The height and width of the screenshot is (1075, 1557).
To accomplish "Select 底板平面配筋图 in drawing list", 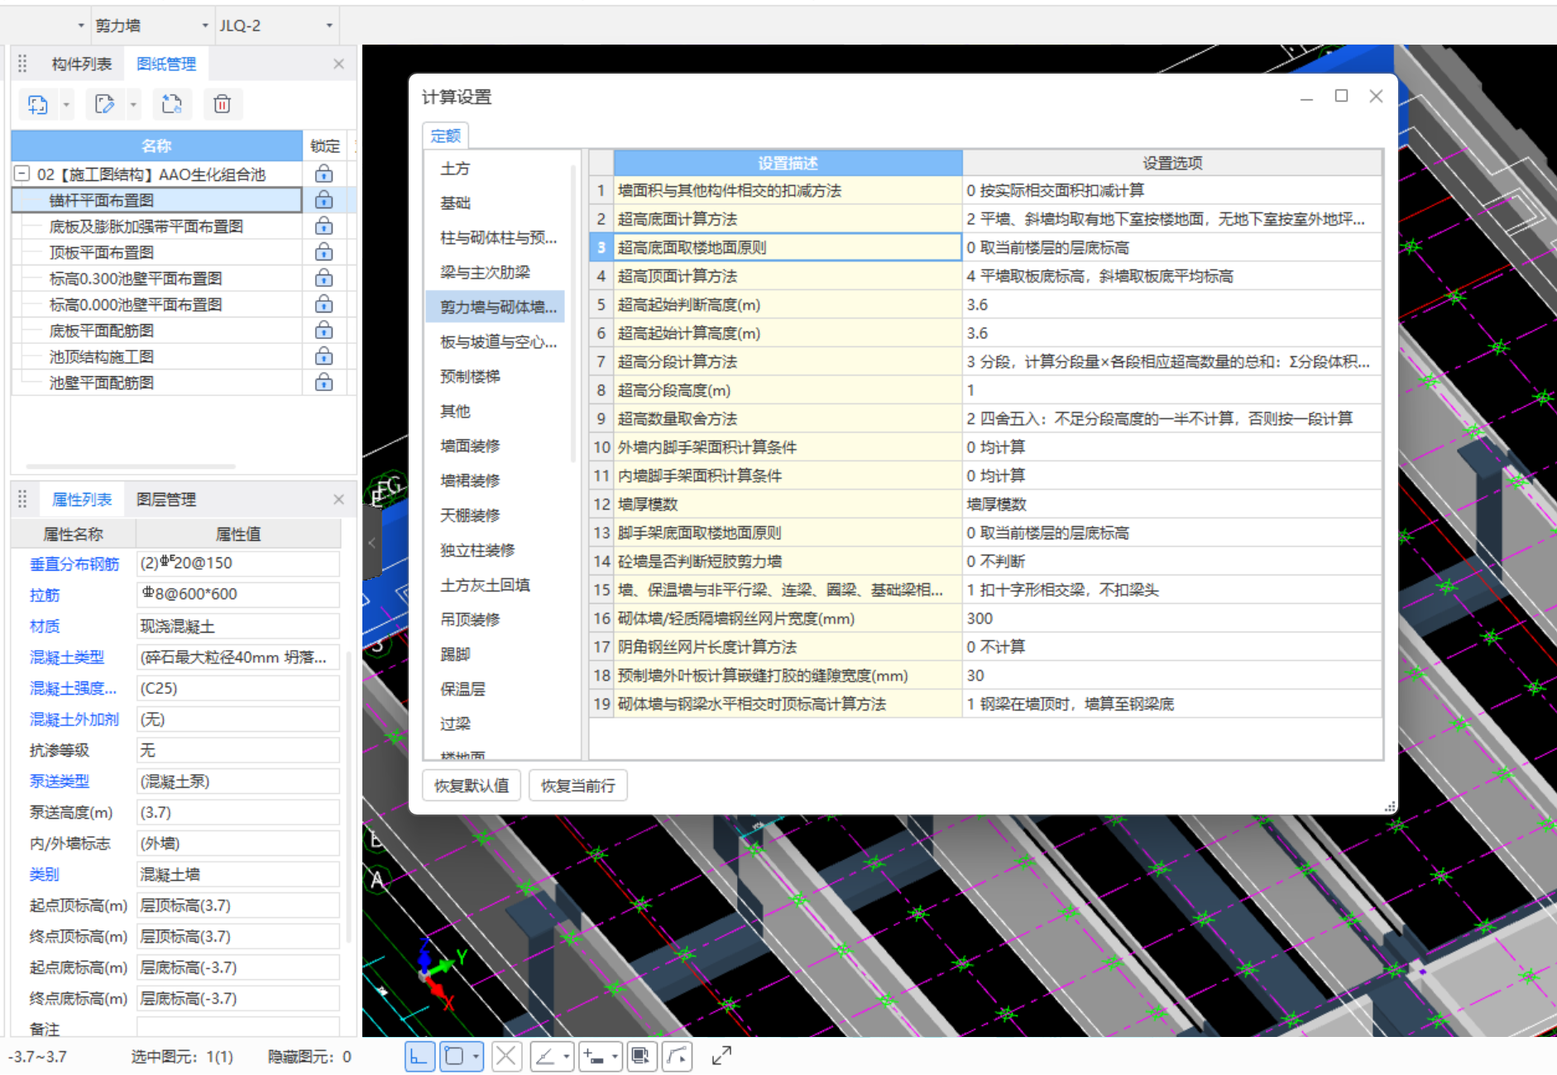I will pyautogui.click(x=102, y=331).
